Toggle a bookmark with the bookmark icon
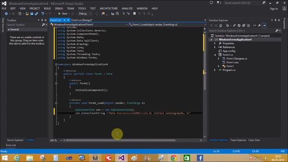 point(135,13)
